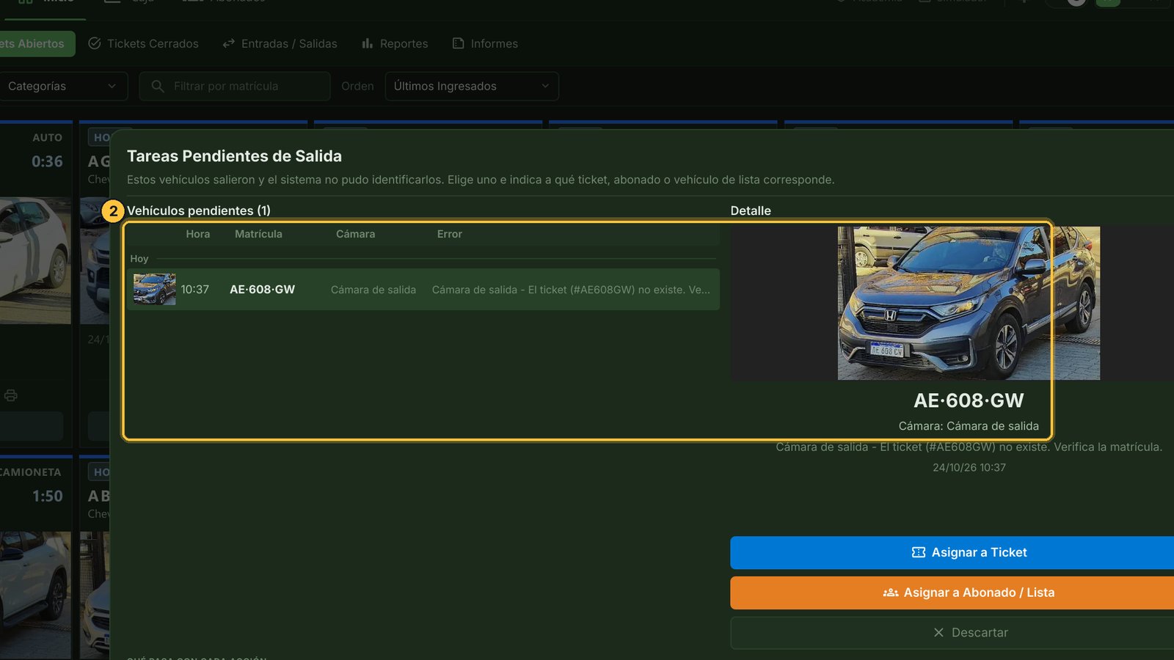The height and width of the screenshot is (660, 1174).
Task: Click the AUTO 0:36 ticket card photo
Action: (35, 260)
